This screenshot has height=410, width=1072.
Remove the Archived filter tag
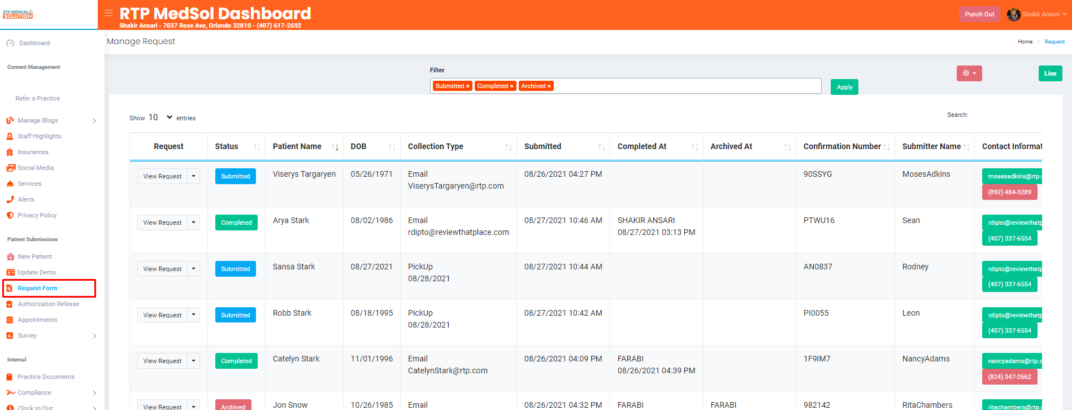coord(549,86)
